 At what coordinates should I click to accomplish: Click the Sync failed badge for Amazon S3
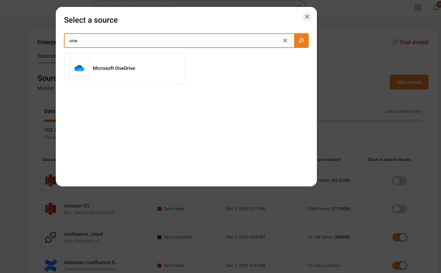pos(171,209)
